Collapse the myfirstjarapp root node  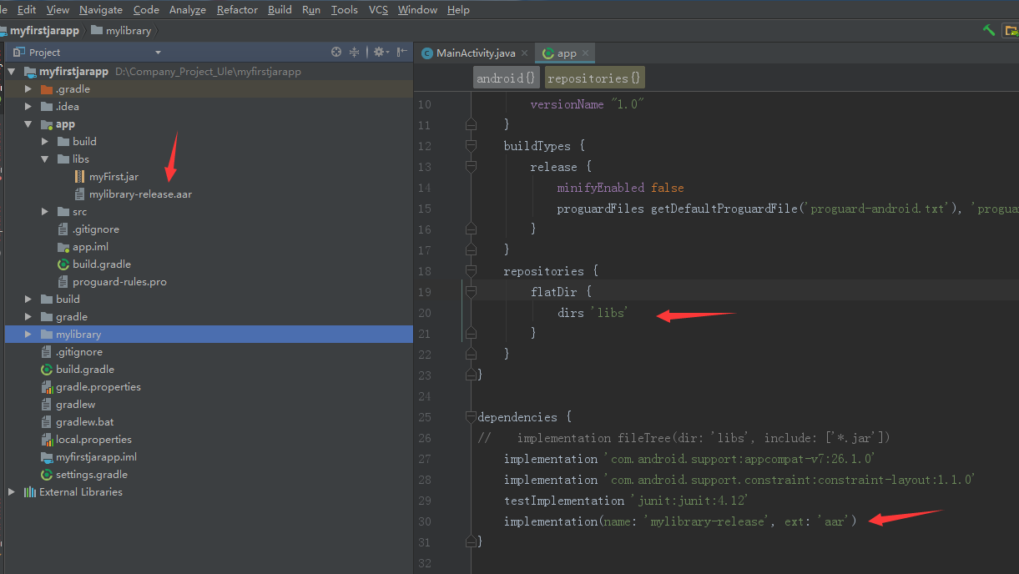(x=11, y=72)
